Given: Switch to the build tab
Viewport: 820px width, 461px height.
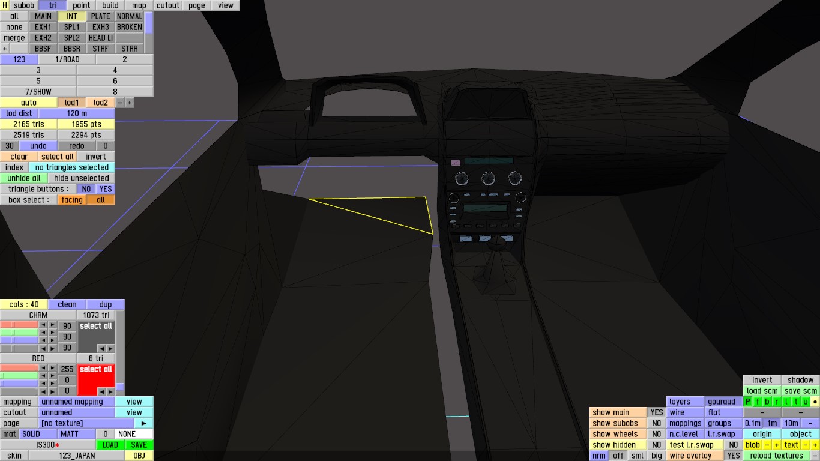Looking at the screenshot, I should coord(110,5).
